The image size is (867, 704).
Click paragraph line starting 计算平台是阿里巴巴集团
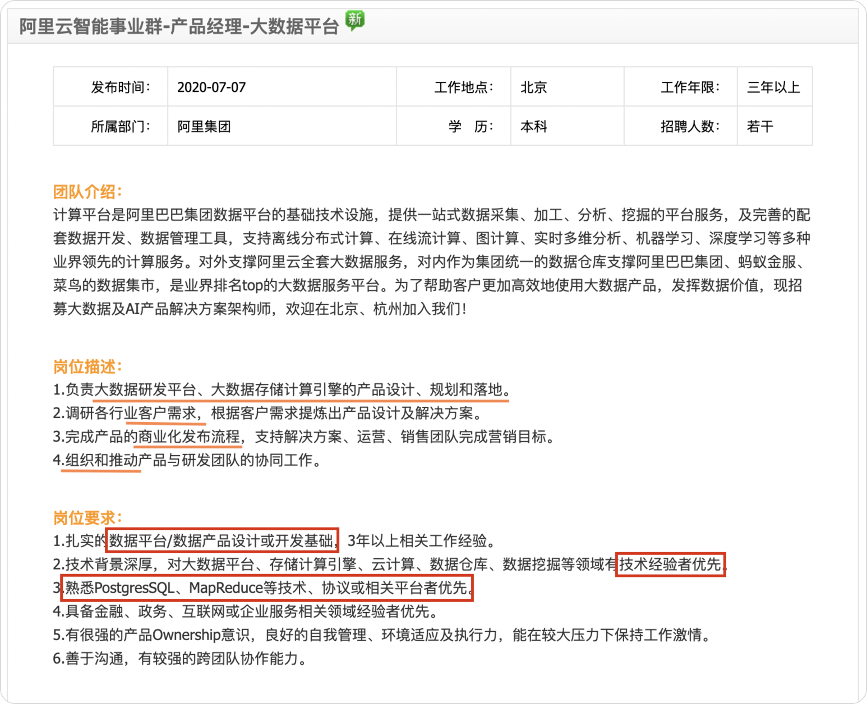click(432, 215)
